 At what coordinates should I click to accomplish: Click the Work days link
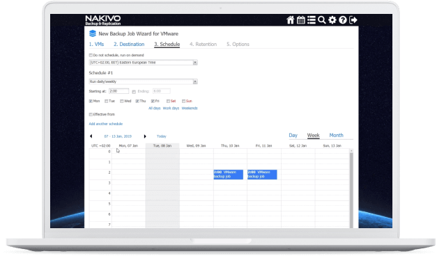(171, 109)
